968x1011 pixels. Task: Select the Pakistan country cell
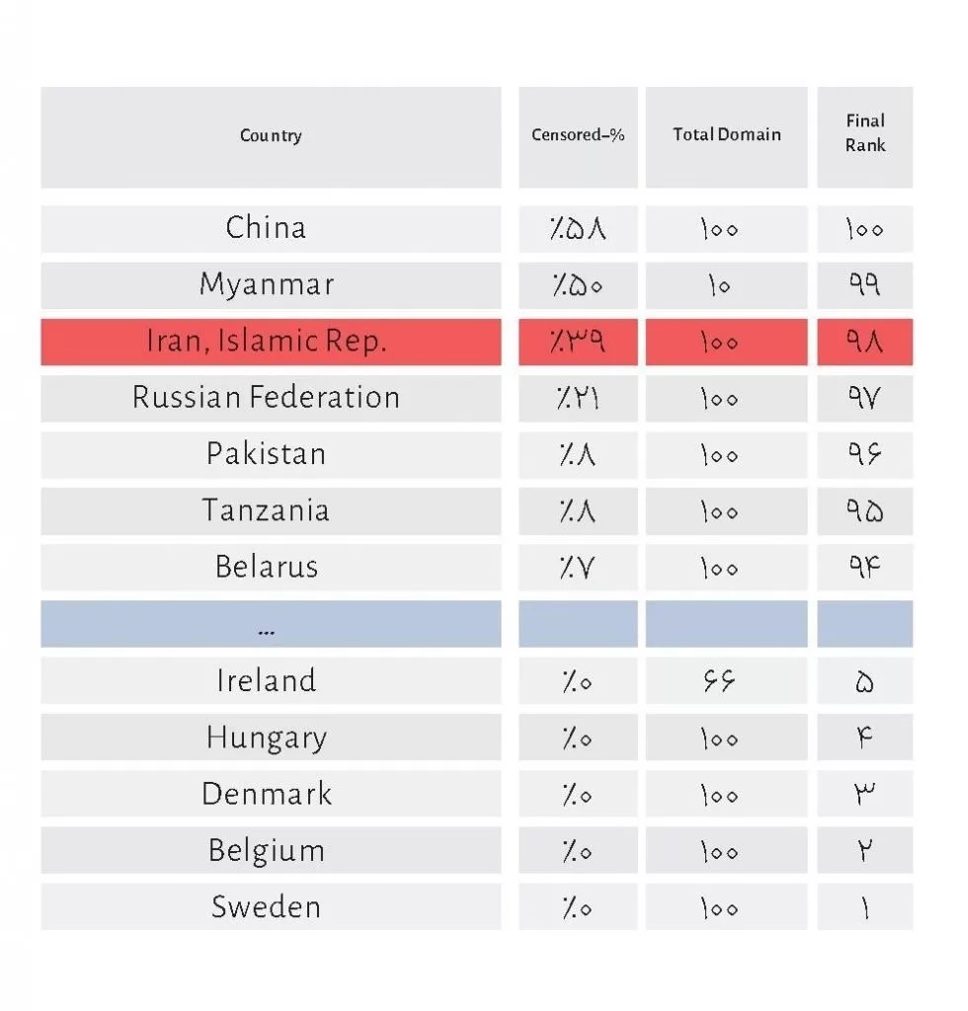pos(267,454)
